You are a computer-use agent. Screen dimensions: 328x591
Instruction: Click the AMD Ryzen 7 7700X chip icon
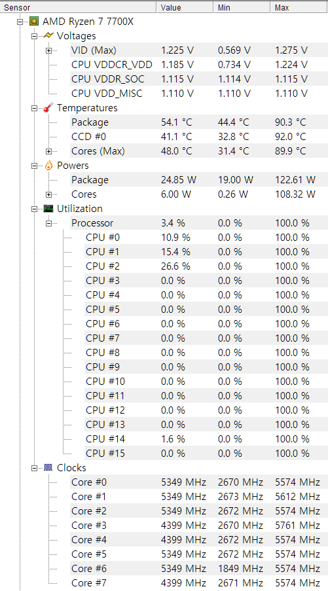(34, 22)
